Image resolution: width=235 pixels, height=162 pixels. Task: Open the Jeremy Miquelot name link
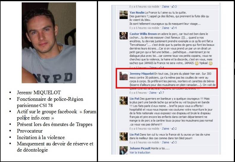click(142, 74)
